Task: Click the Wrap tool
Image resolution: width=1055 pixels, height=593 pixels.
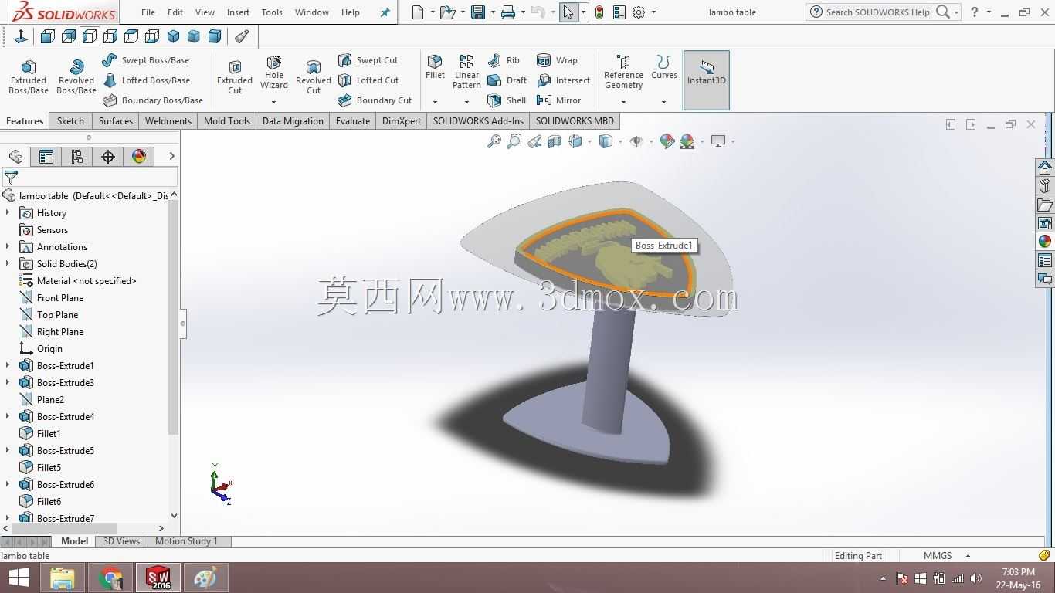Action: coord(557,60)
